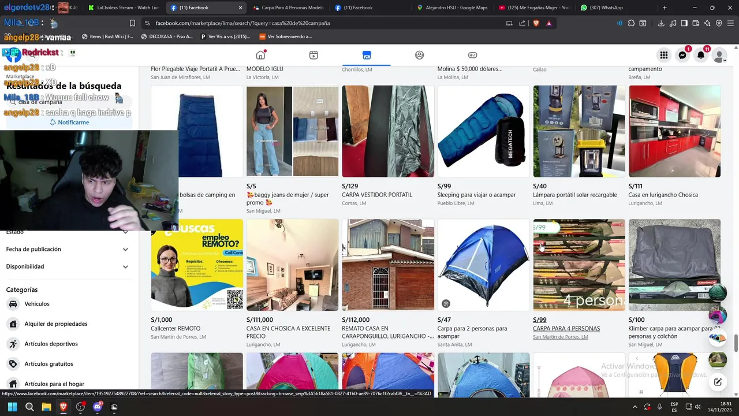
Task: Expand the Estado filter chevron
Action: pyautogui.click(x=125, y=232)
